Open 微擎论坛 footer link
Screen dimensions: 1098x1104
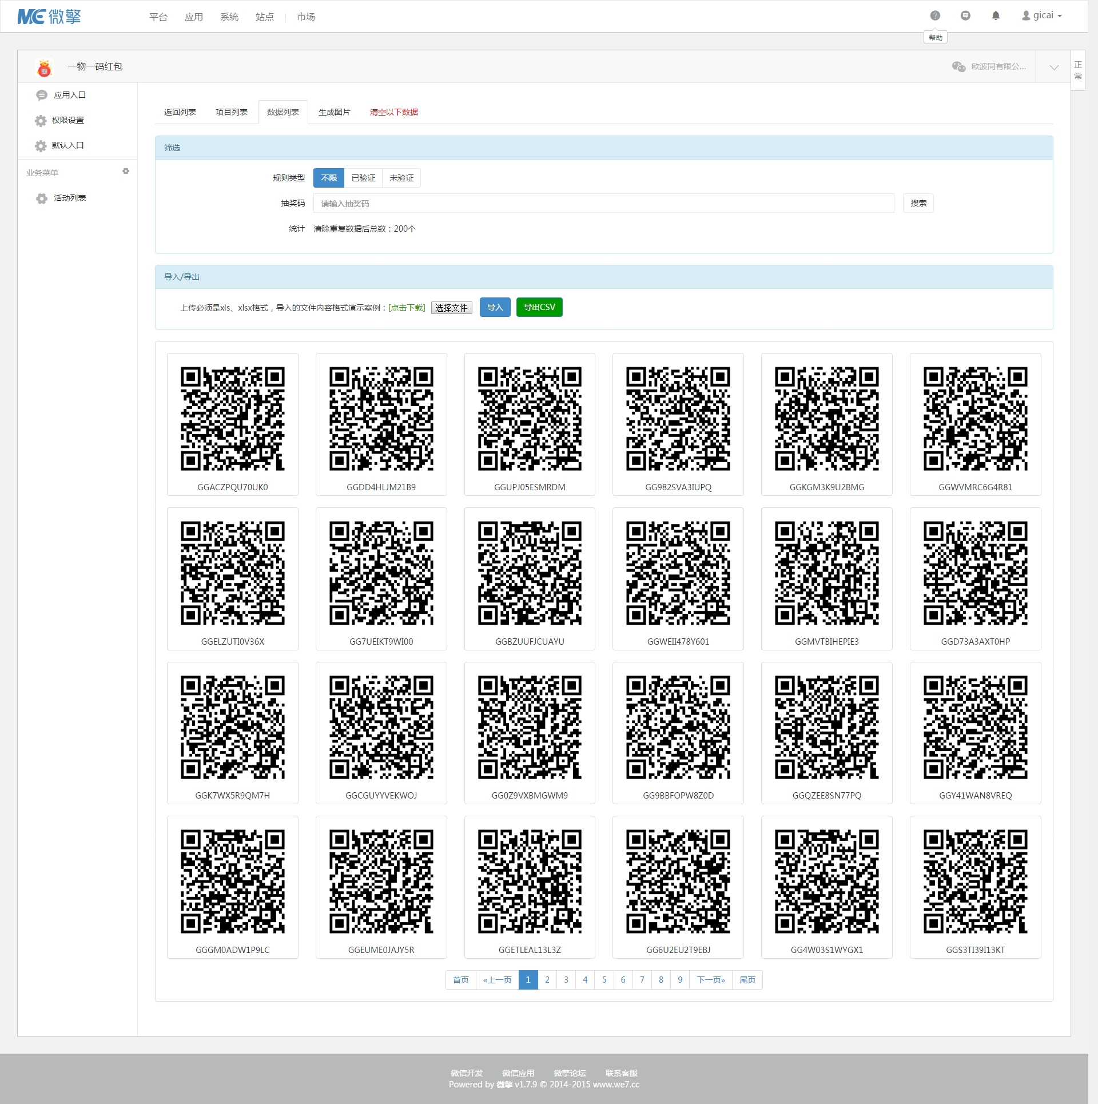tap(570, 1073)
